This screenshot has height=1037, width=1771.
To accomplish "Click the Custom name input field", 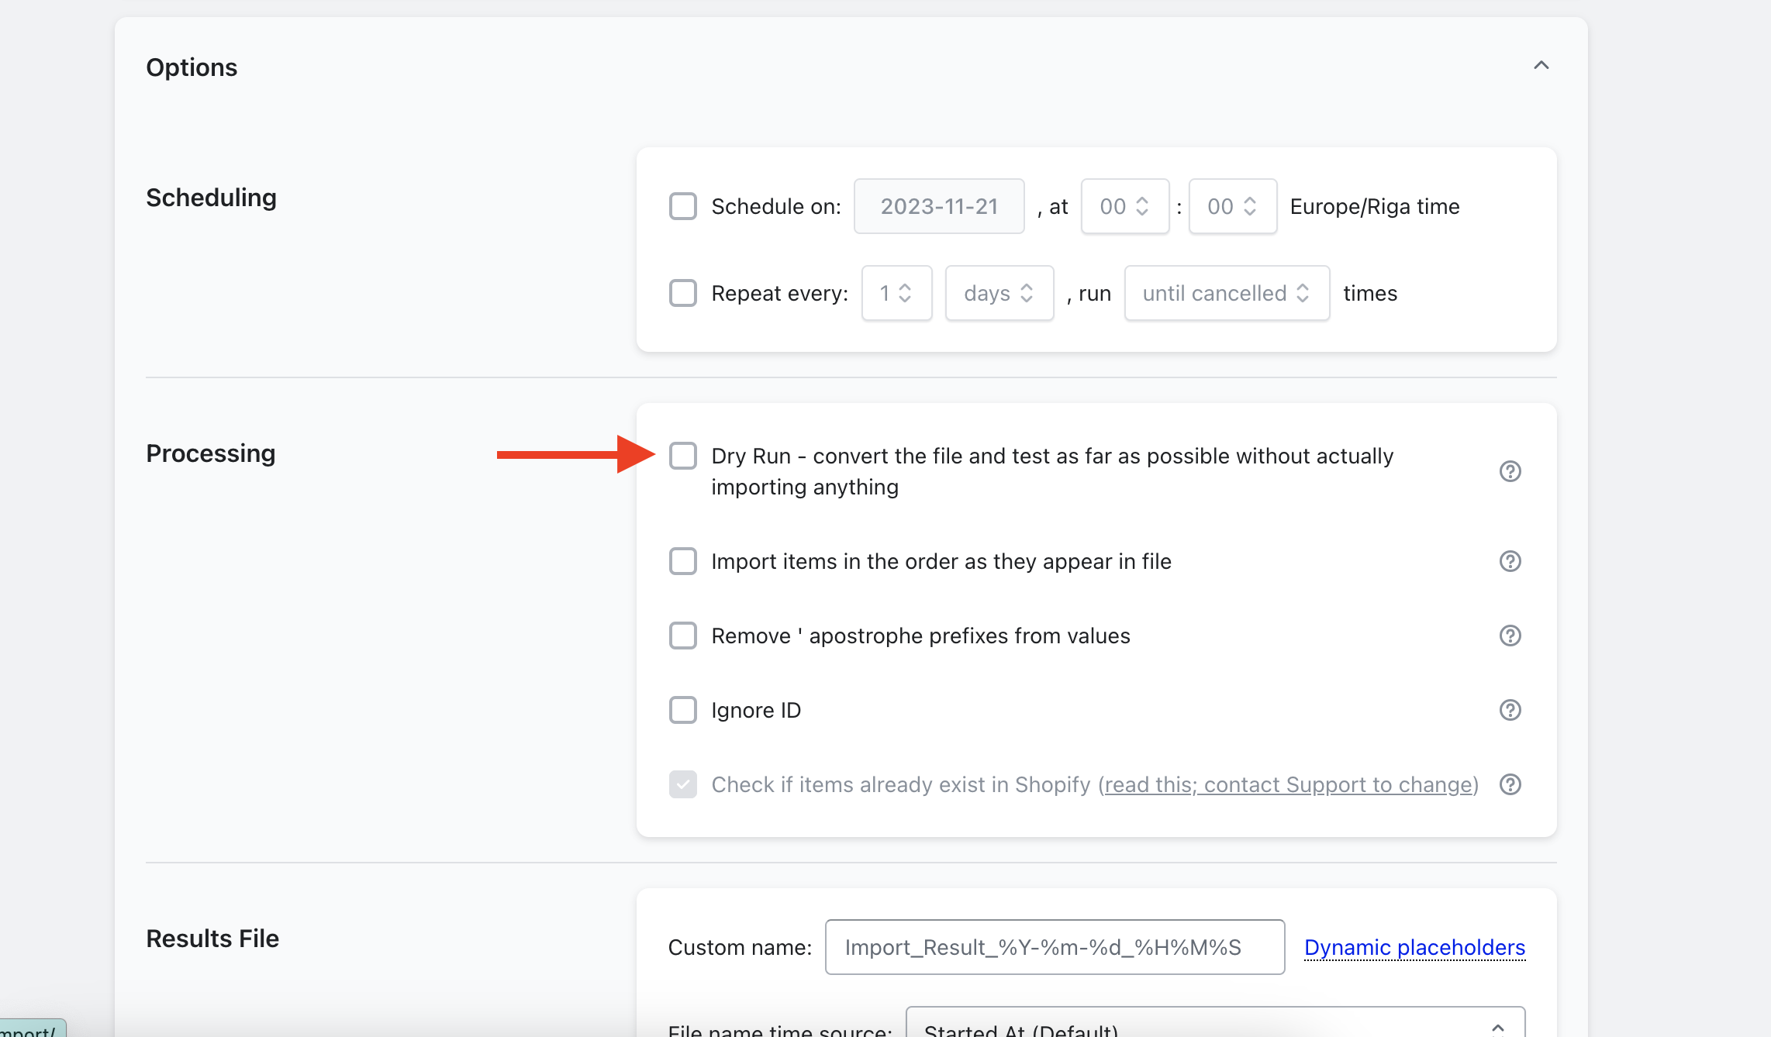I will [1055, 947].
